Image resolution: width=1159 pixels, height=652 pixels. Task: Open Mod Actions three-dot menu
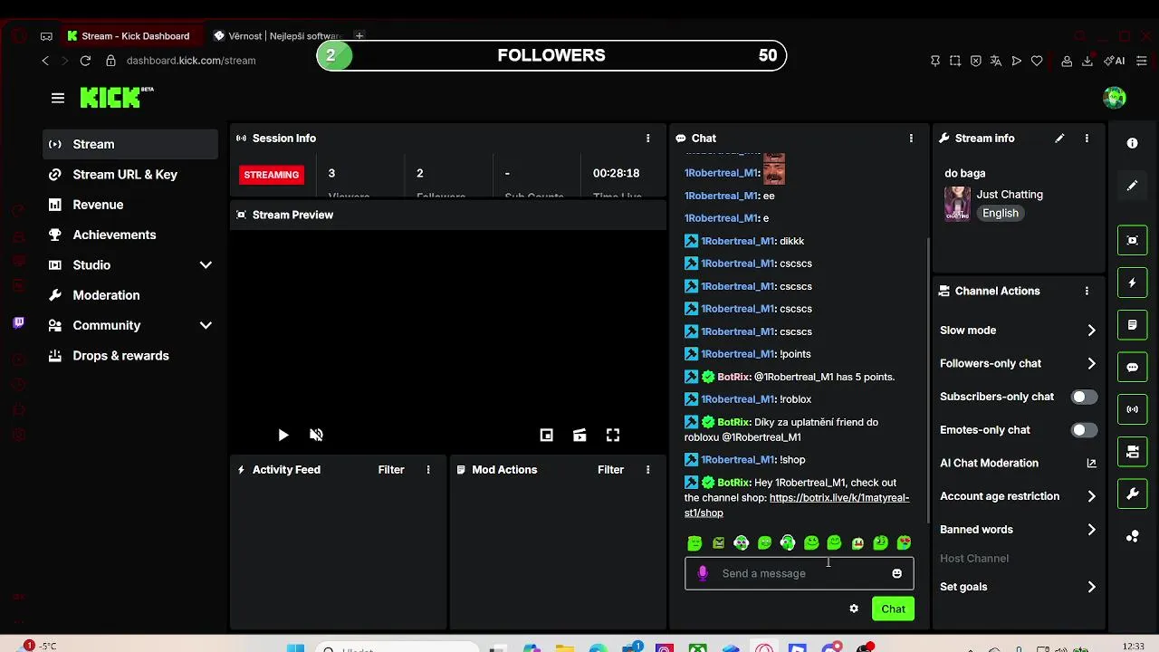pyautogui.click(x=647, y=470)
